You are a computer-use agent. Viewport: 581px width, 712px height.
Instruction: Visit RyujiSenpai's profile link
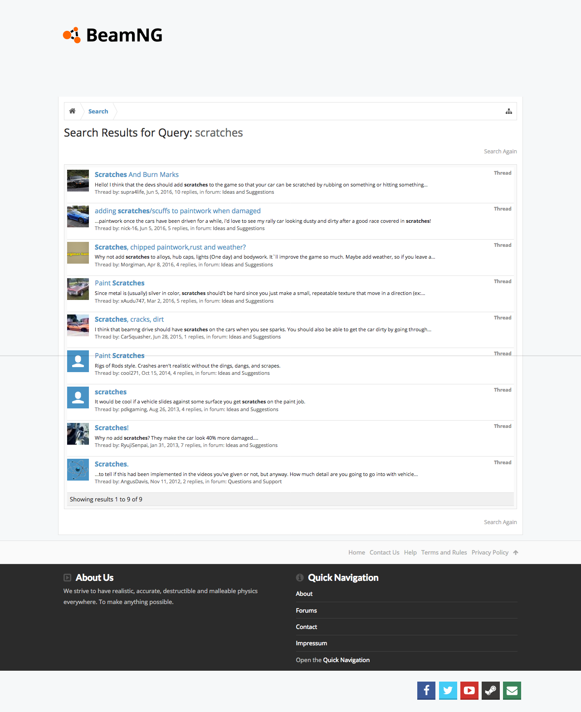[134, 445]
